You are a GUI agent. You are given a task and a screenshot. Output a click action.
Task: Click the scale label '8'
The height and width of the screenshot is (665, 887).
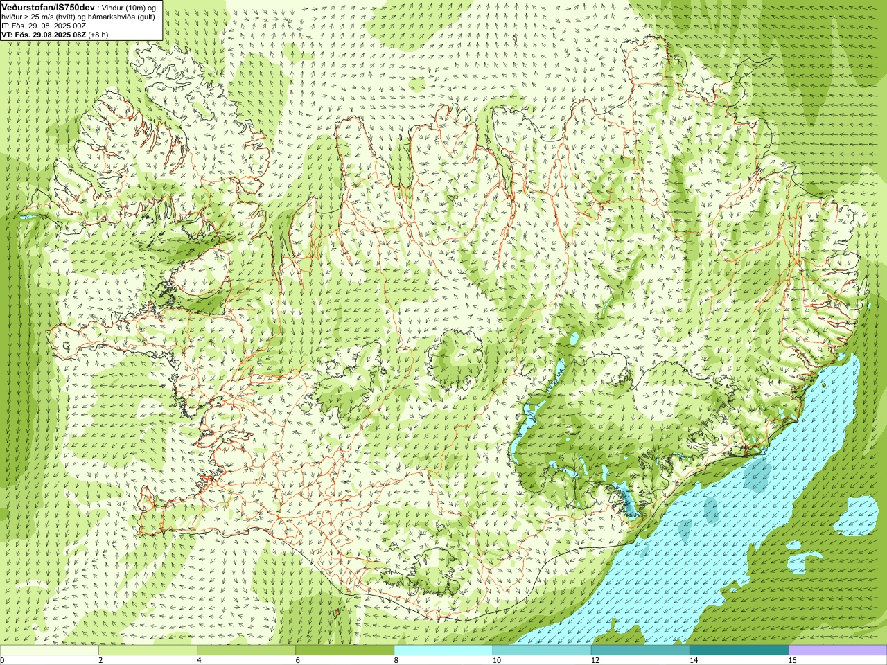tap(396, 661)
